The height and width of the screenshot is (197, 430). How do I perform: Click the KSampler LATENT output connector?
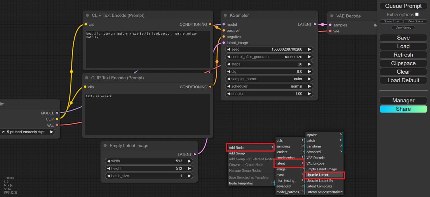pos(315,24)
